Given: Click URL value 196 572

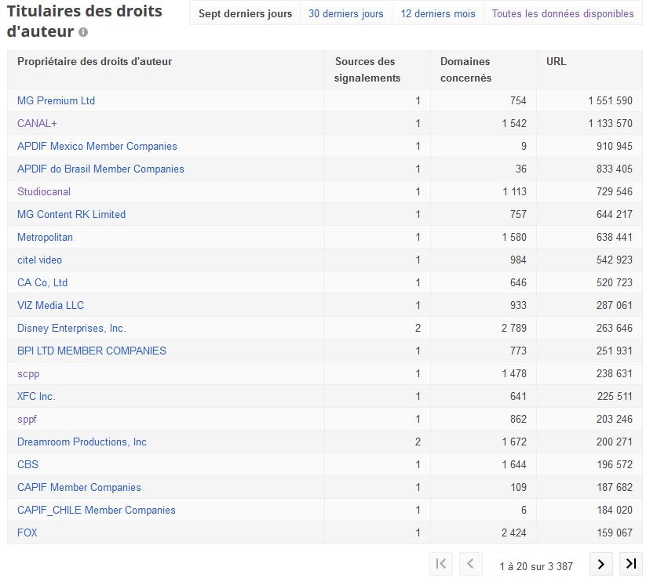Looking at the screenshot, I should tap(615, 465).
